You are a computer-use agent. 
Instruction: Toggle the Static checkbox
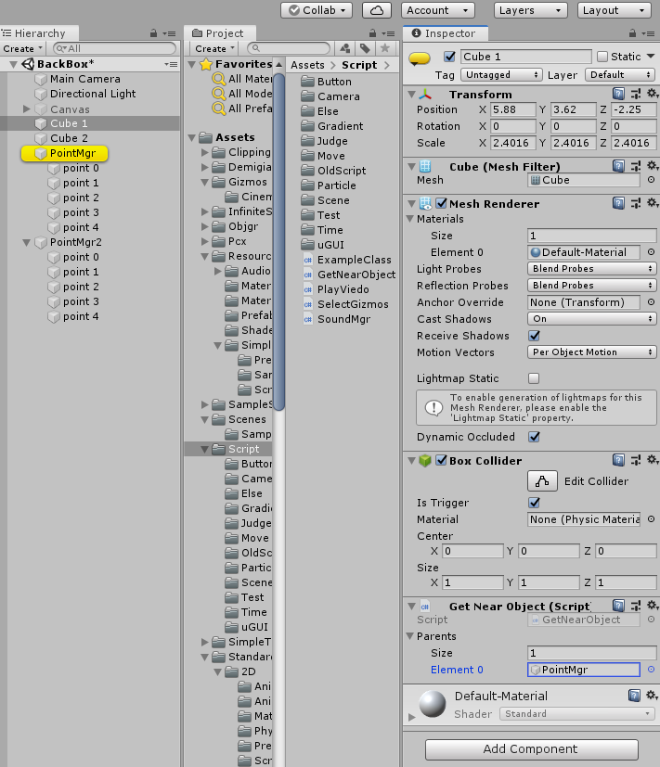pyautogui.click(x=602, y=57)
